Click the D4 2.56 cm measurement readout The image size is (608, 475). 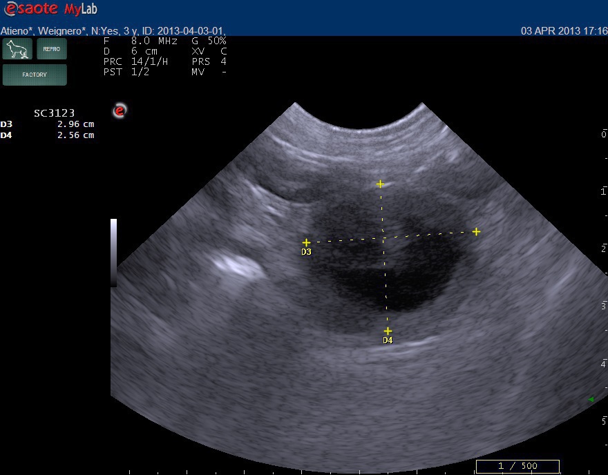pos(47,135)
